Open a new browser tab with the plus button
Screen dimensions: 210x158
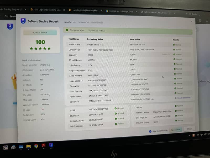[175, 13]
